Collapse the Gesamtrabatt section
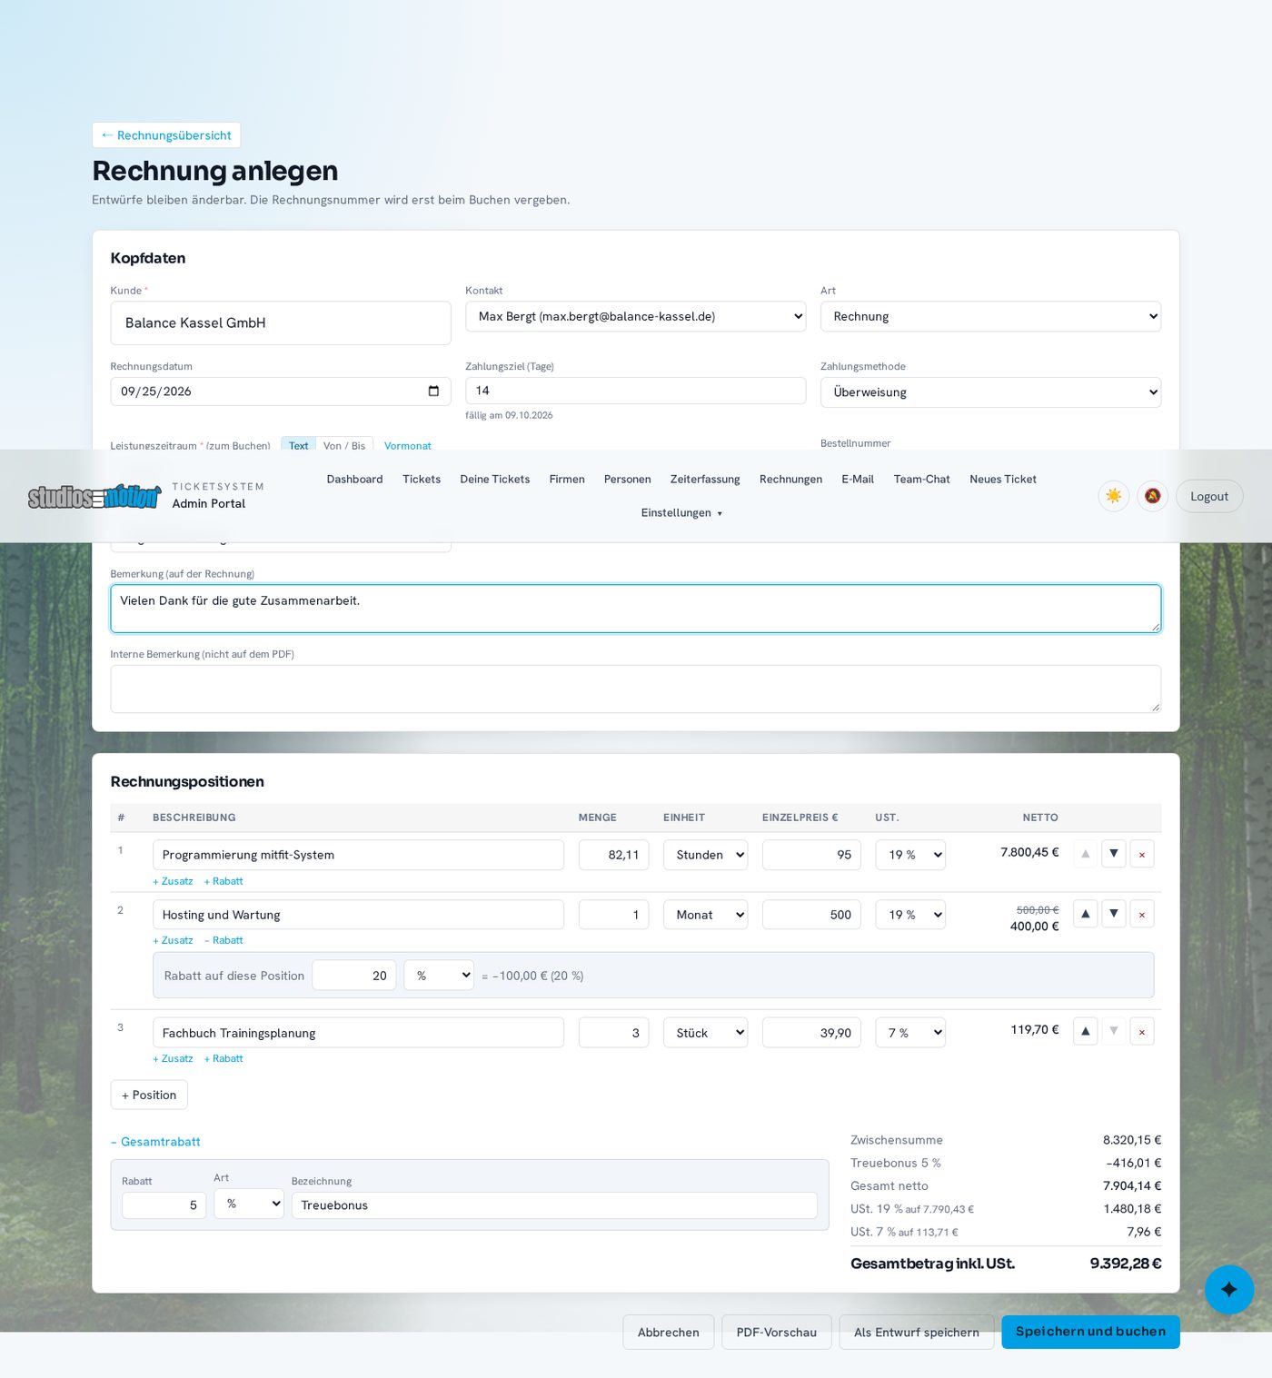 point(155,1142)
